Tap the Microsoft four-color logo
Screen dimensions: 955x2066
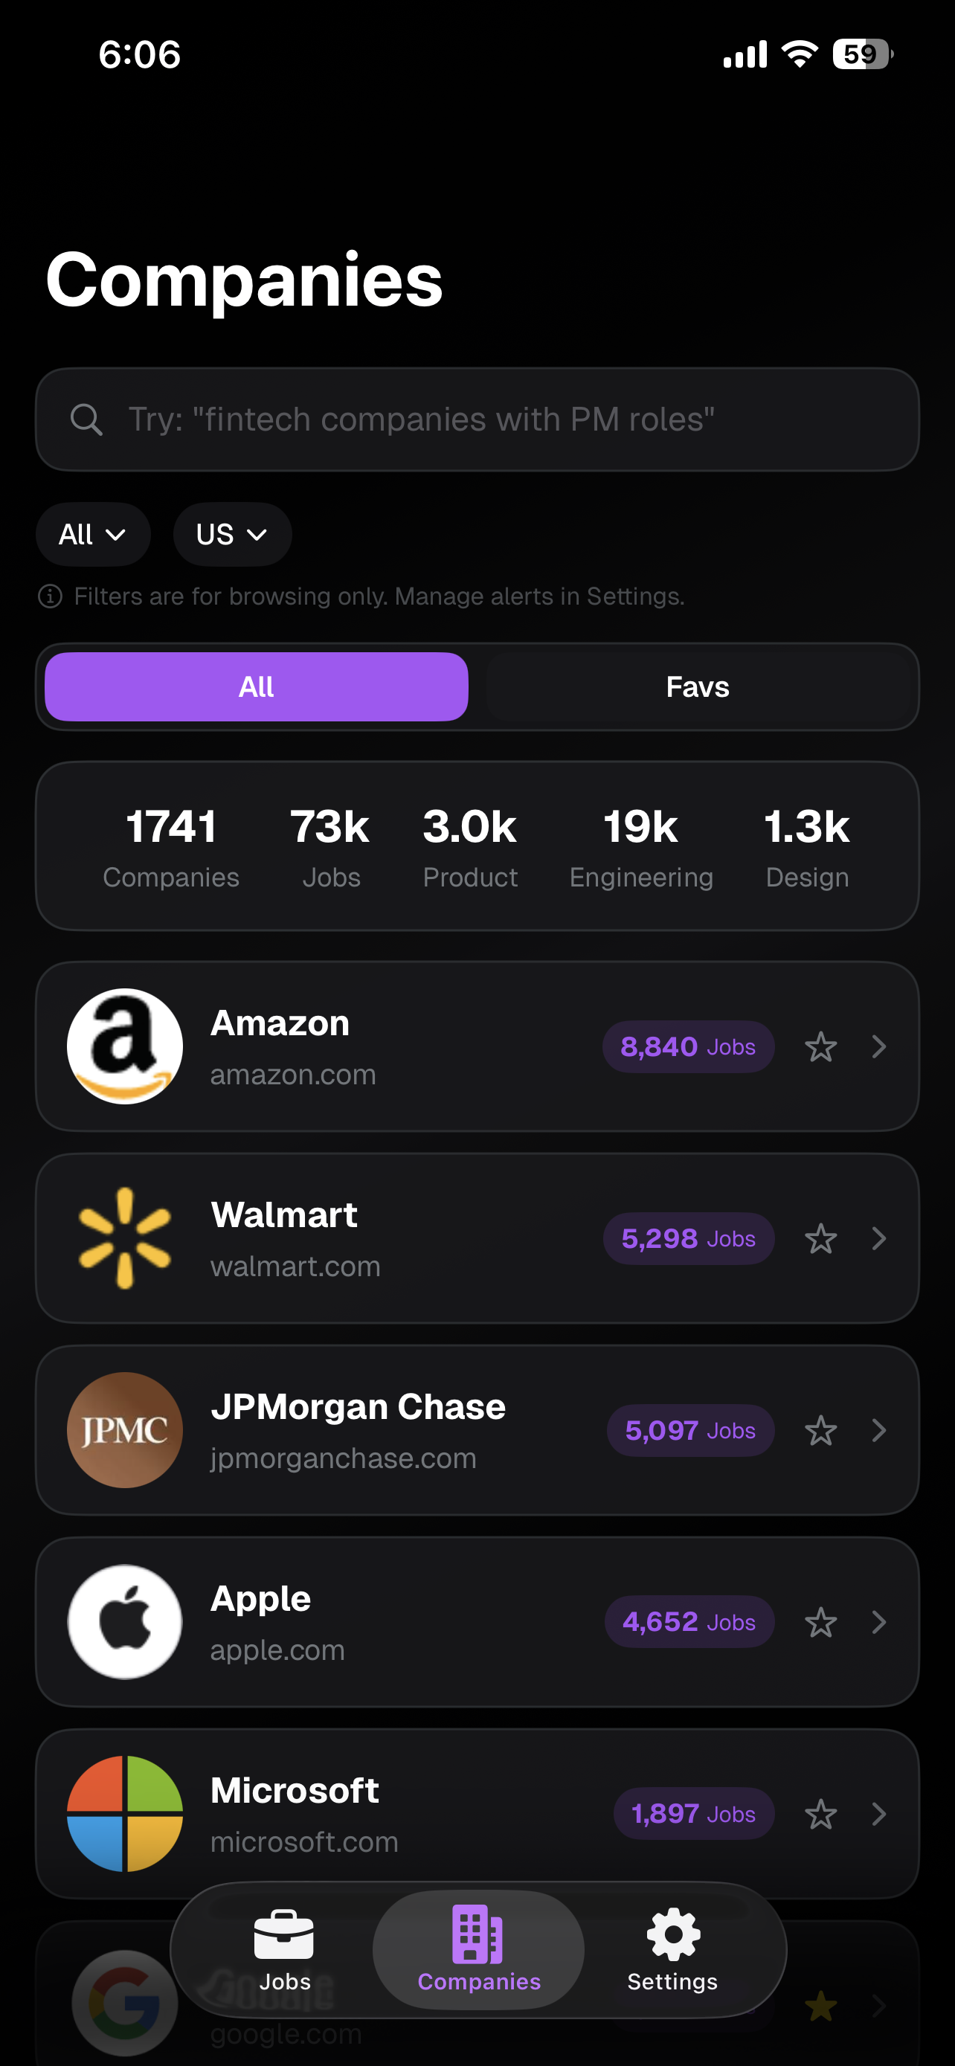click(124, 1813)
